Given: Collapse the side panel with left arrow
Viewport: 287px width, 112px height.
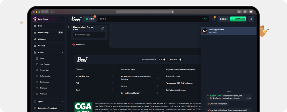Looking at the screenshot, I should click(x=68, y=27).
